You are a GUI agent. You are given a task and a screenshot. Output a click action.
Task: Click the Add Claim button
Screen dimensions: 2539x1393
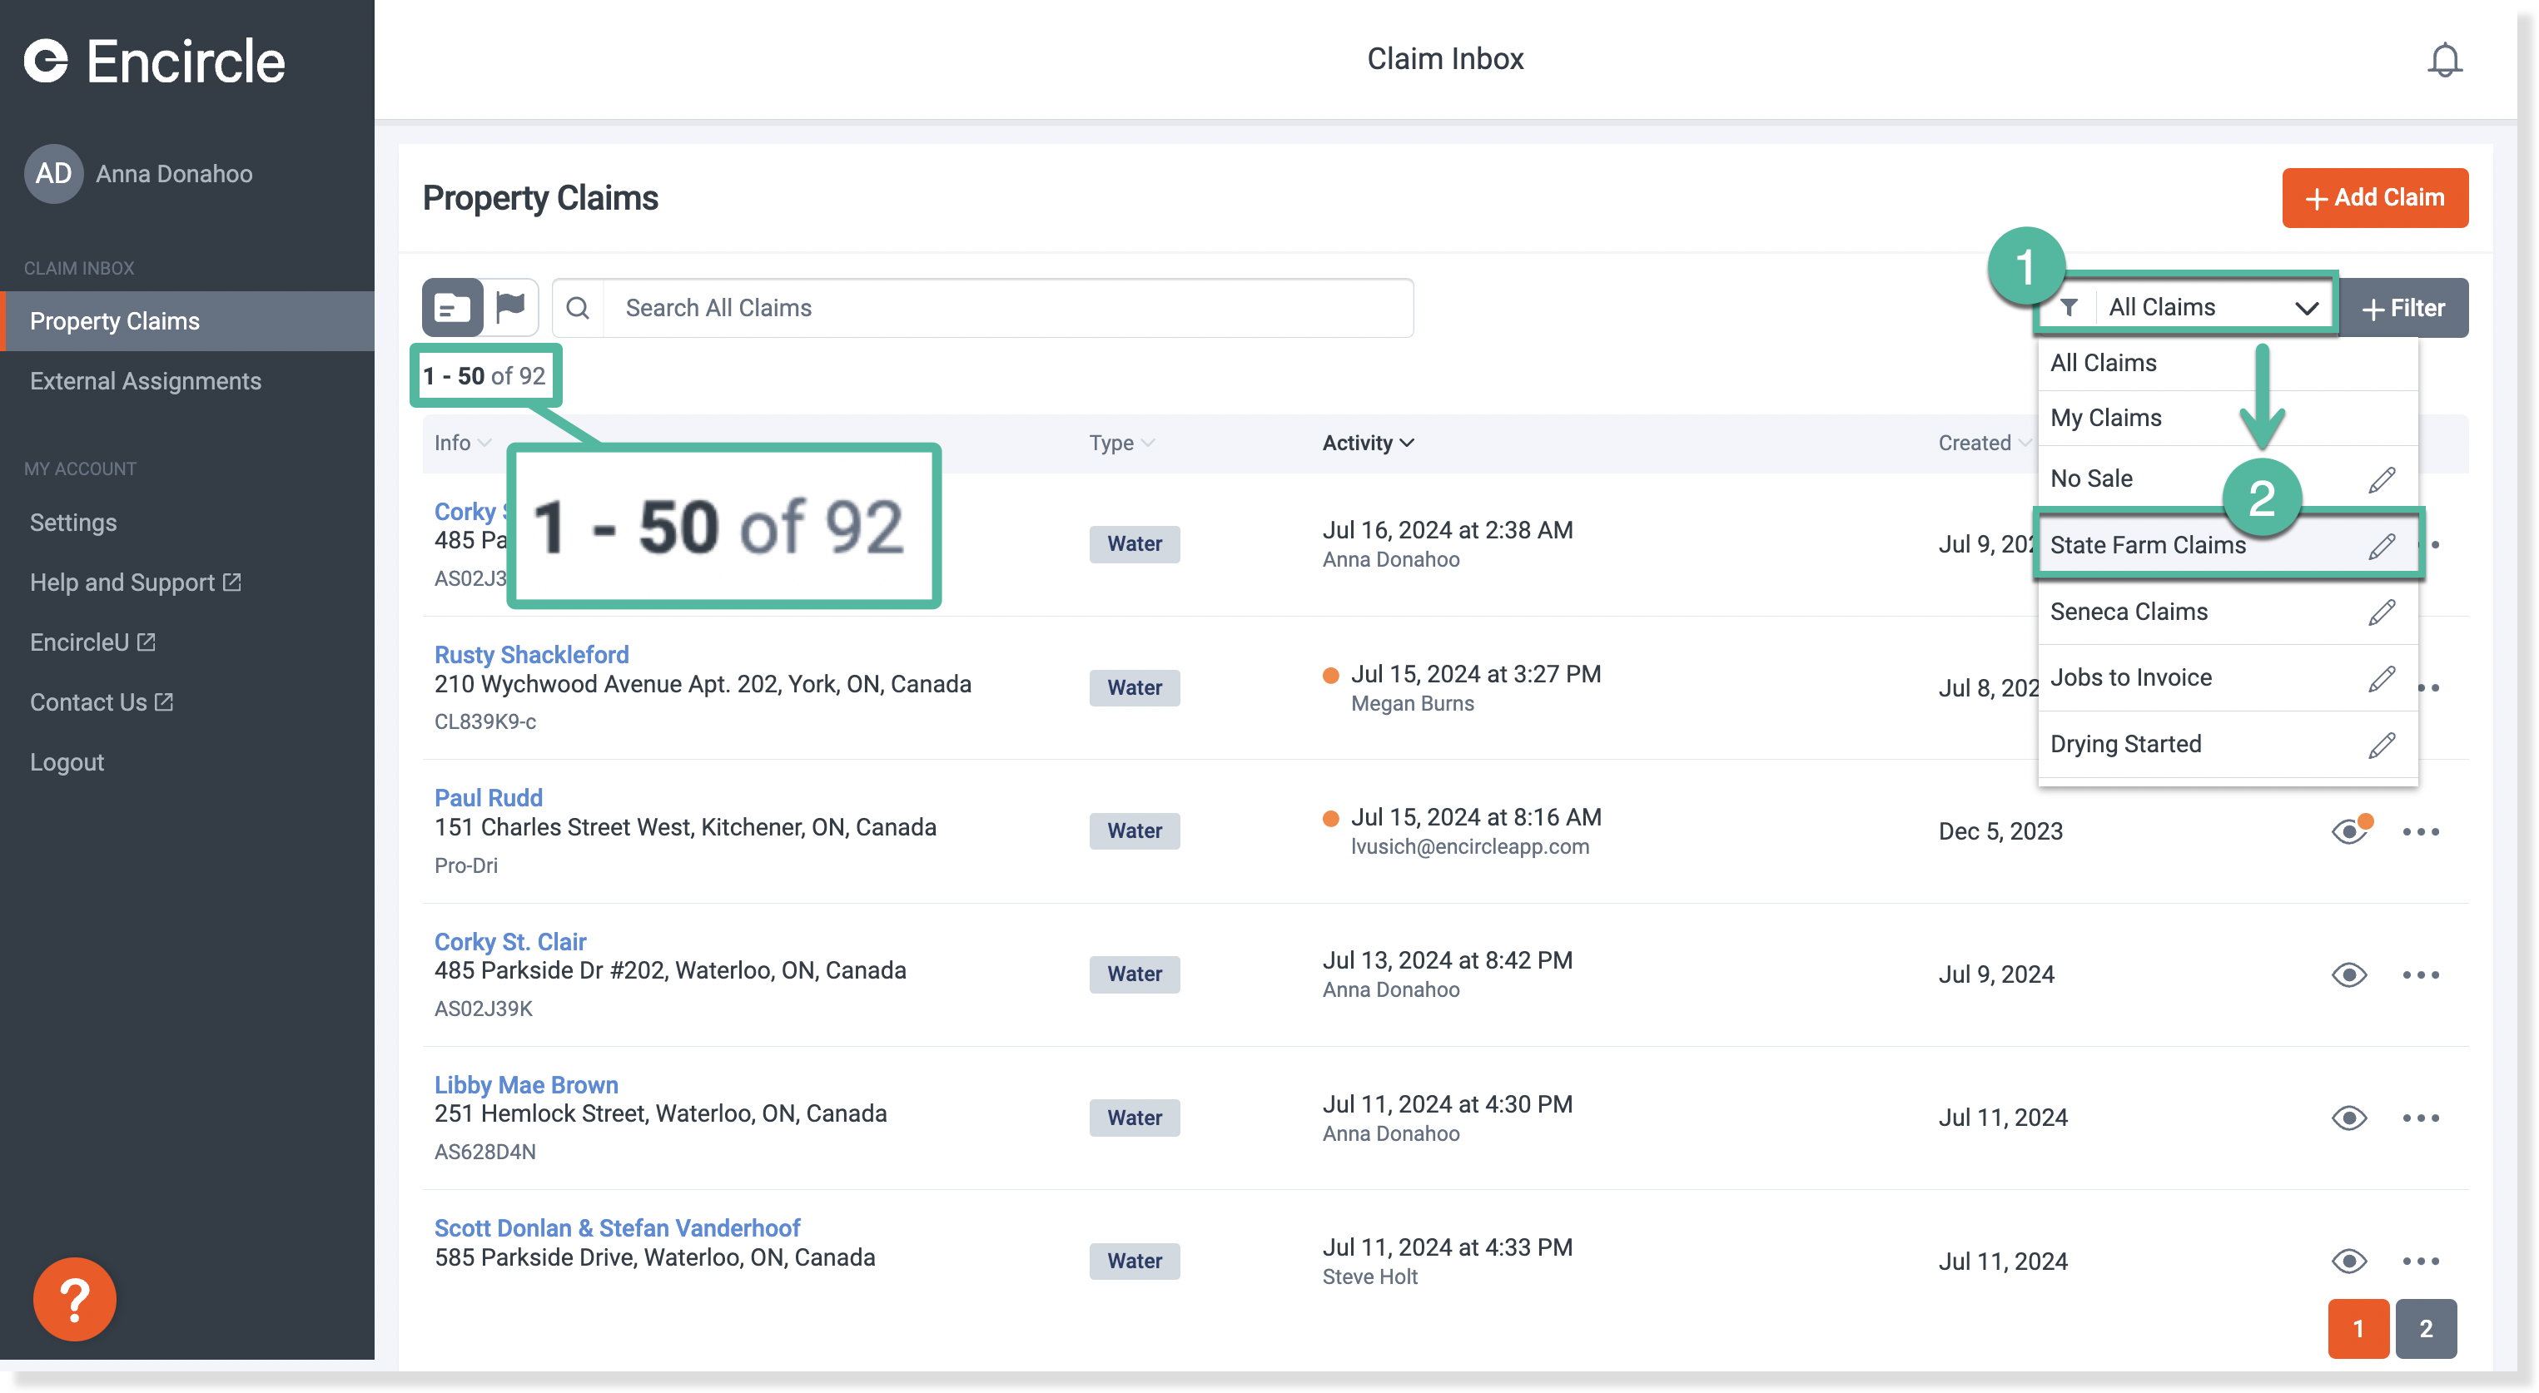[x=2375, y=198]
